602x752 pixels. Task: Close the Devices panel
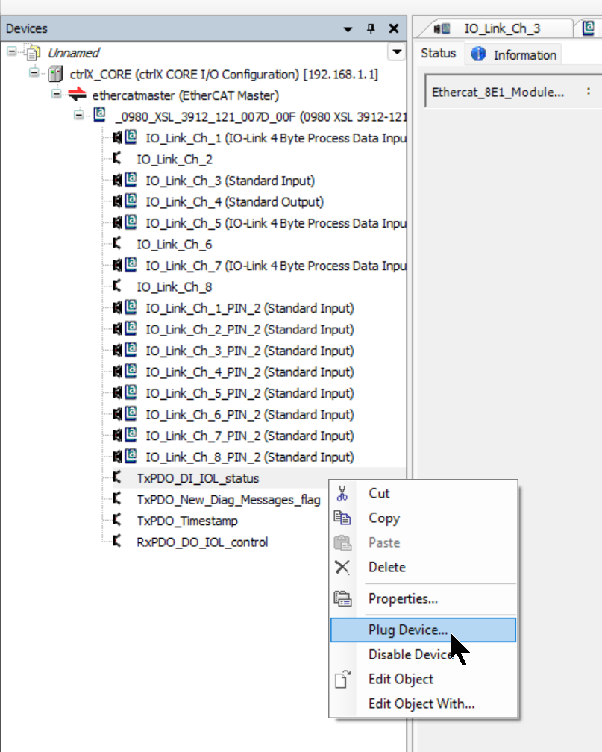click(x=394, y=29)
